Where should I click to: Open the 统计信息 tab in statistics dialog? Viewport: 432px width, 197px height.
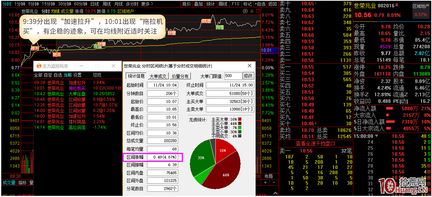pyautogui.click(x=136, y=76)
